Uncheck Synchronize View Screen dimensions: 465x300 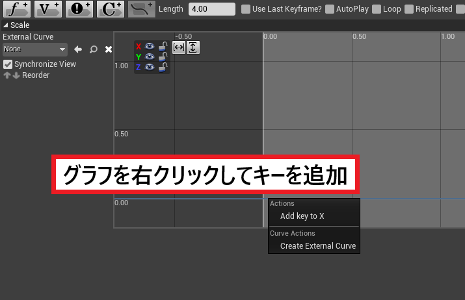pos(8,64)
